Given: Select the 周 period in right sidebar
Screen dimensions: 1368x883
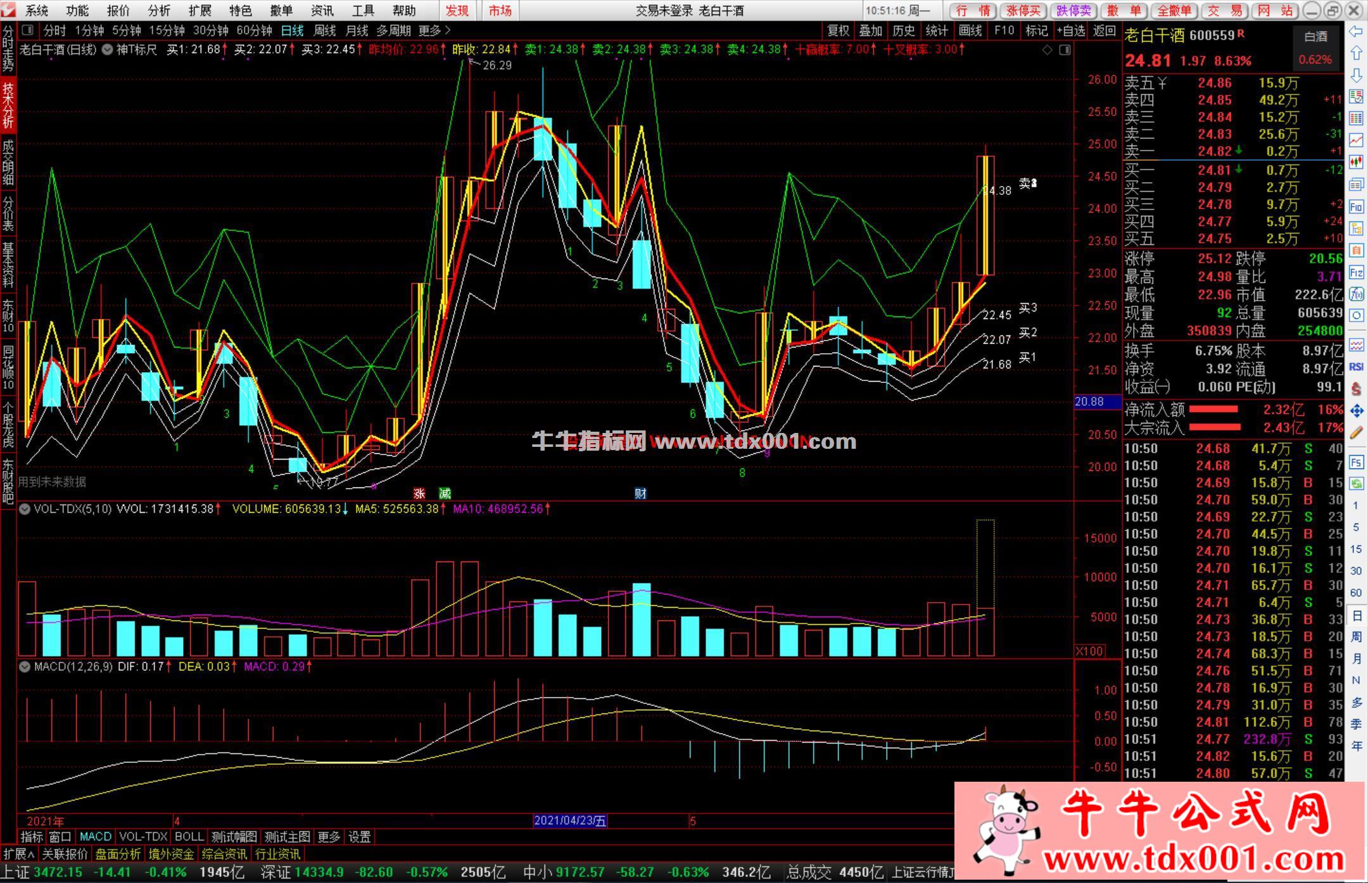Looking at the screenshot, I should (x=1356, y=637).
